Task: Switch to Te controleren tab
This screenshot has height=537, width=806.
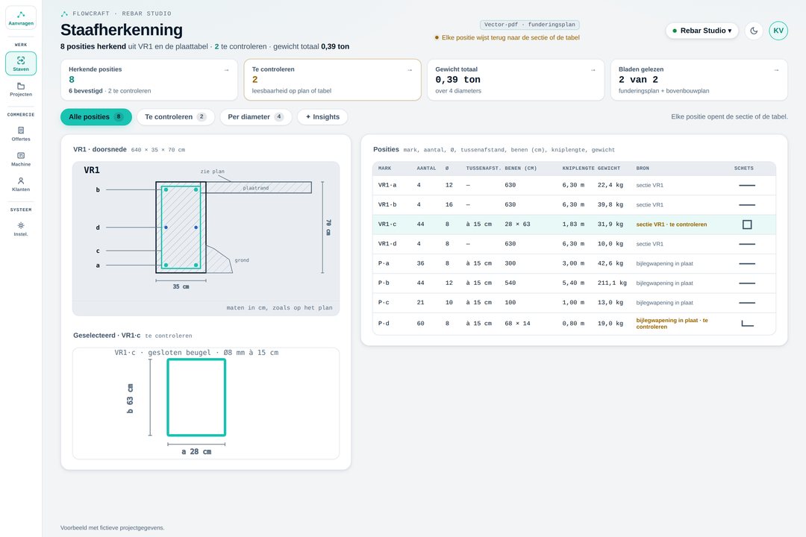Action: coord(176,117)
